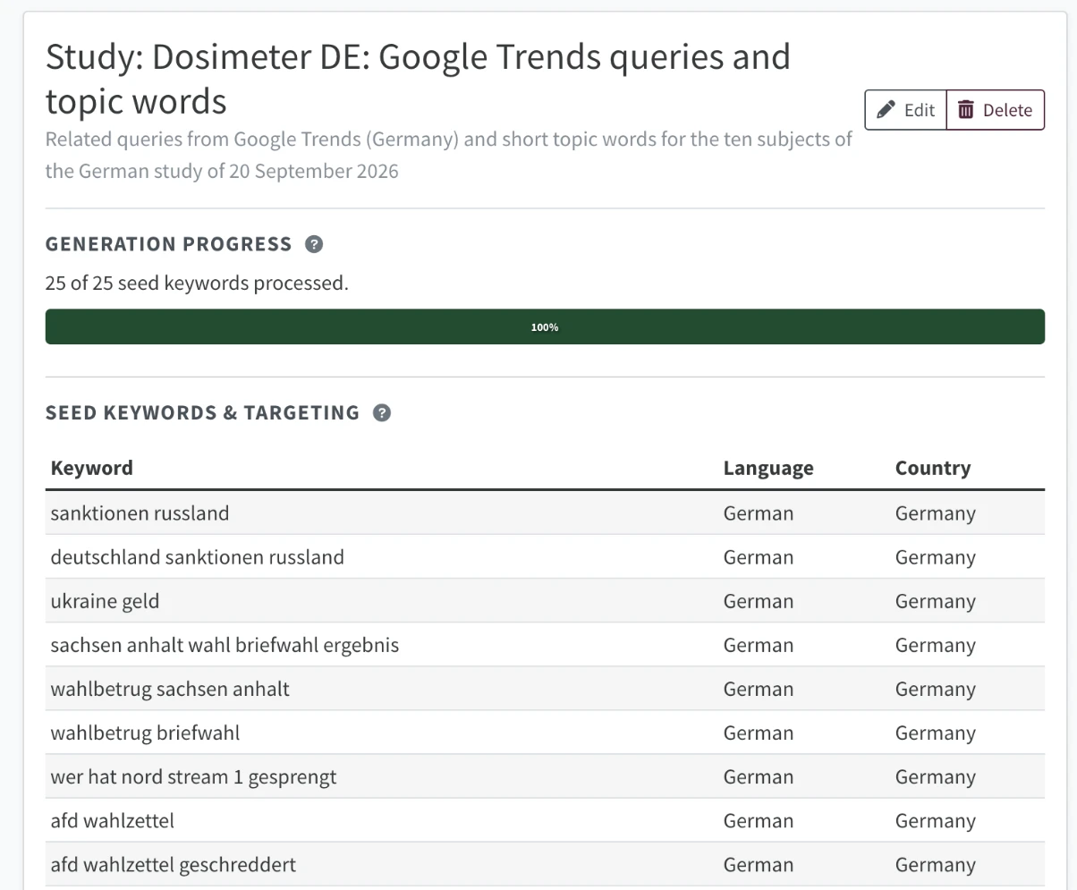Click the Keyword column header
Image resolution: width=1077 pixels, height=890 pixels.
92,468
